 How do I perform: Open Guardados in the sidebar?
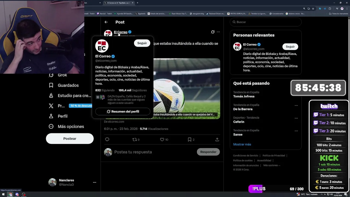point(64,85)
